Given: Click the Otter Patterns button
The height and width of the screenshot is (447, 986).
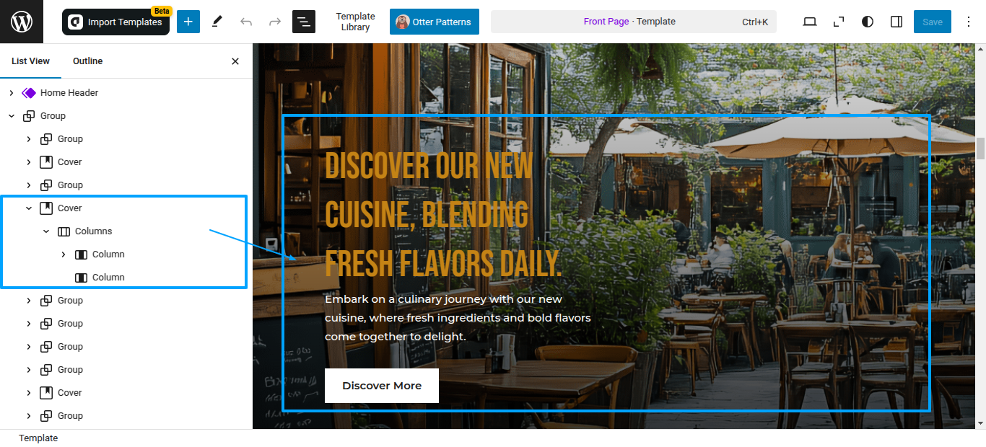Looking at the screenshot, I should tap(435, 22).
